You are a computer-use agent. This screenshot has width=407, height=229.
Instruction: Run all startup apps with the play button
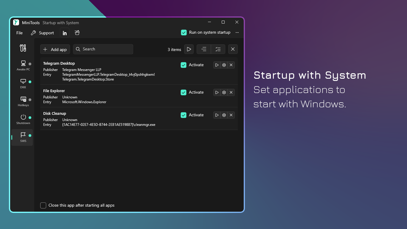189,49
